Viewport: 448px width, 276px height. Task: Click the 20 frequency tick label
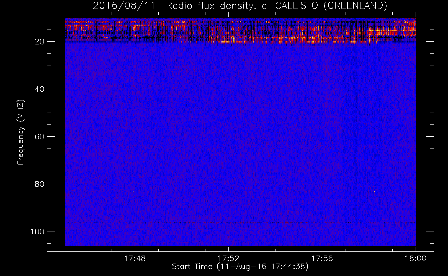pos(40,42)
